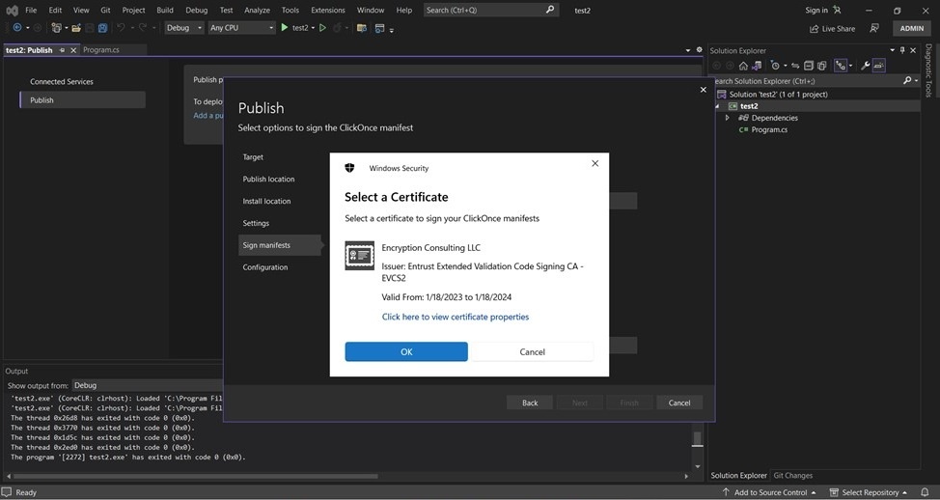Expand the Dependencies tree node
940x500 pixels.
pos(727,118)
